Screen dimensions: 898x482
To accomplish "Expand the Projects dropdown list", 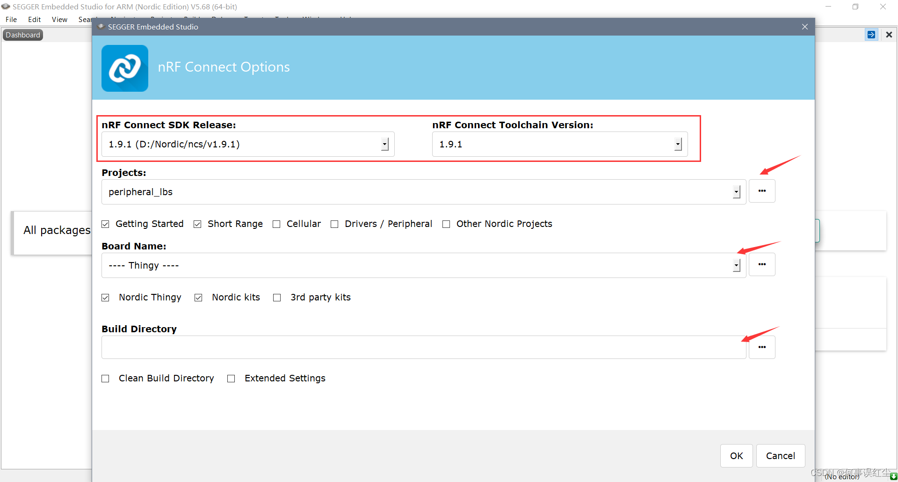I will point(736,192).
